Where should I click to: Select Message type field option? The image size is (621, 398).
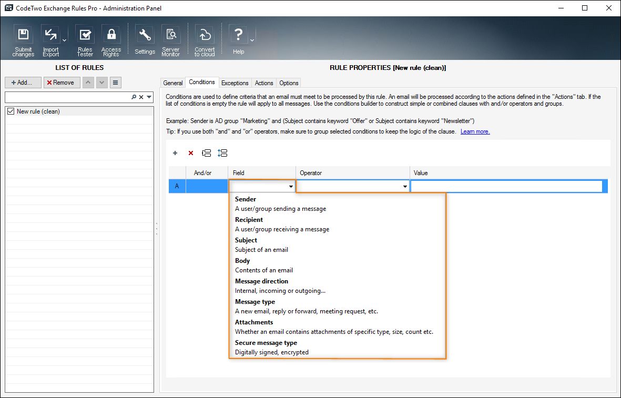click(x=338, y=307)
